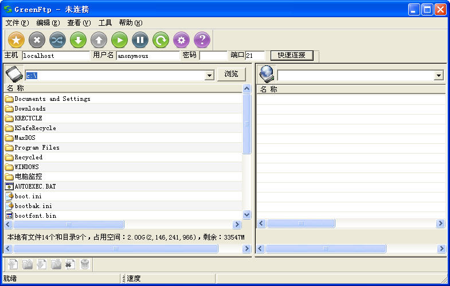Select the boot.ini file
The height and width of the screenshot is (286, 450).
(28, 196)
